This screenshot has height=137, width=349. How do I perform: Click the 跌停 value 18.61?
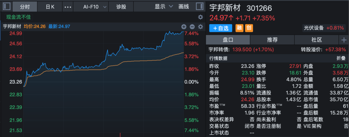pyautogui.click(x=295, y=73)
